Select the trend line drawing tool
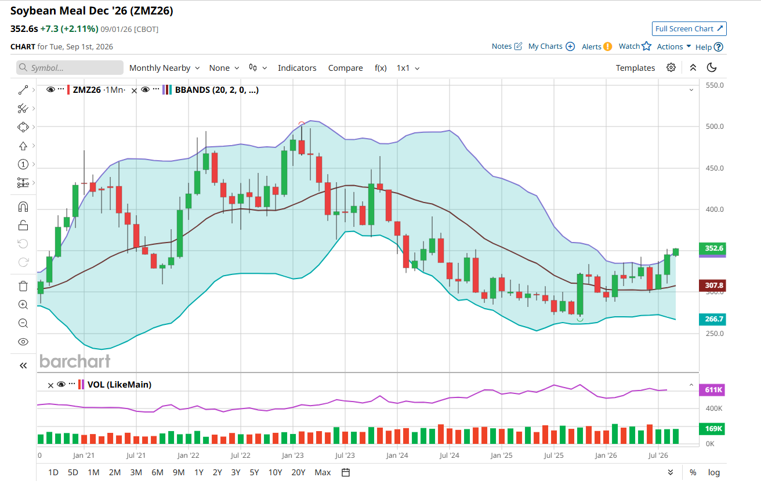 pyautogui.click(x=23, y=90)
